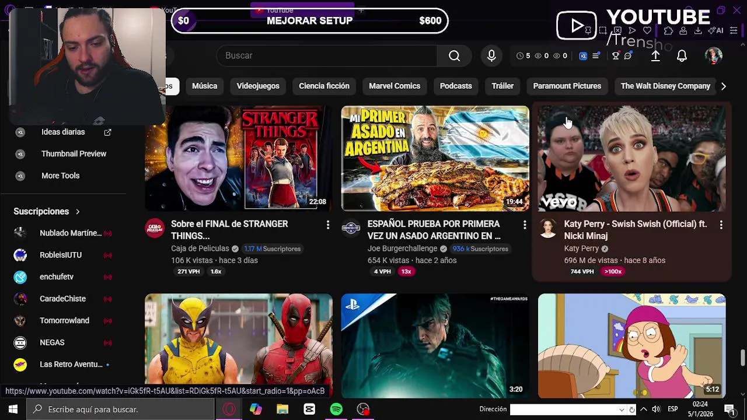Open File Explorer from the taskbar
This screenshot has width=747, height=420.
tap(282, 409)
